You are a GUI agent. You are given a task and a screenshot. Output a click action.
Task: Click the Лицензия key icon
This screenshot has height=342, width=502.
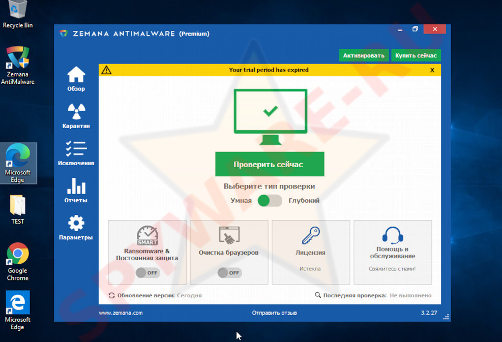click(x=311, y=235)
